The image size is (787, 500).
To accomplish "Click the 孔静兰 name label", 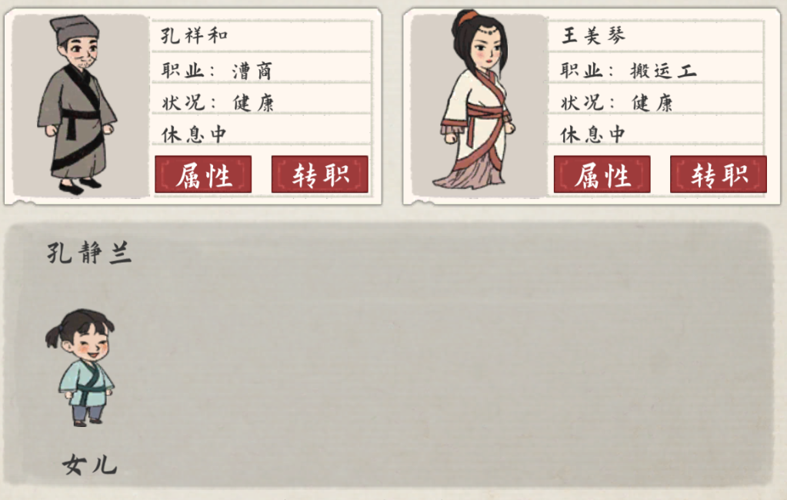I will [x=89, y=252].
